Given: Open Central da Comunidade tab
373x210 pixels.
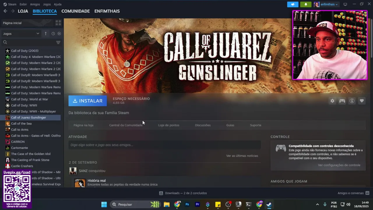Looking at the screenshot, I should [x=126, y=125].
